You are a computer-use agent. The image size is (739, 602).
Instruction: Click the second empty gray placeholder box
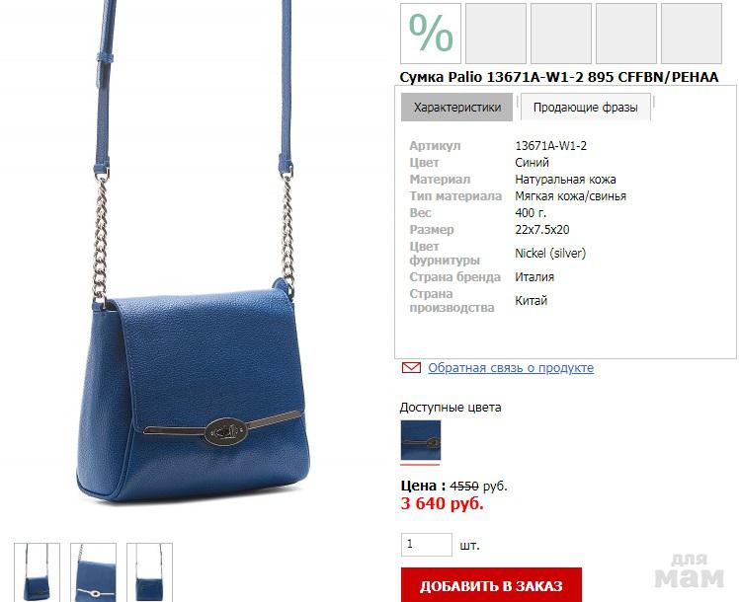pos(561,34)
